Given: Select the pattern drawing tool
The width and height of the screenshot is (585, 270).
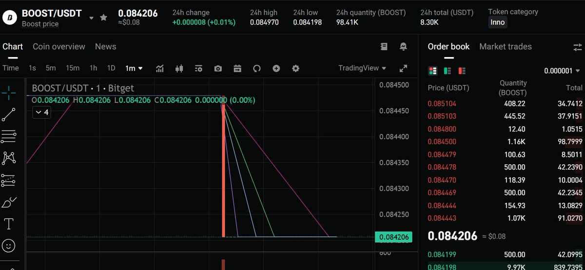Looking at the screenshot, I should [x=9, y=158].
